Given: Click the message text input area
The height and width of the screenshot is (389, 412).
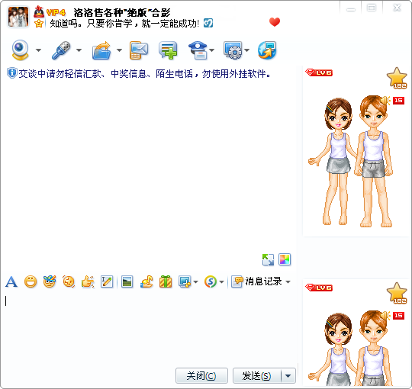Looking at the screenshot, I should tap(150, 328).
